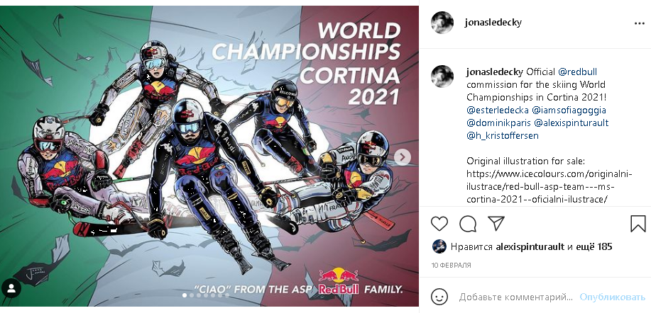
Task: Open jonasledecky profile avatar in the header
Action: coord(442,23)
